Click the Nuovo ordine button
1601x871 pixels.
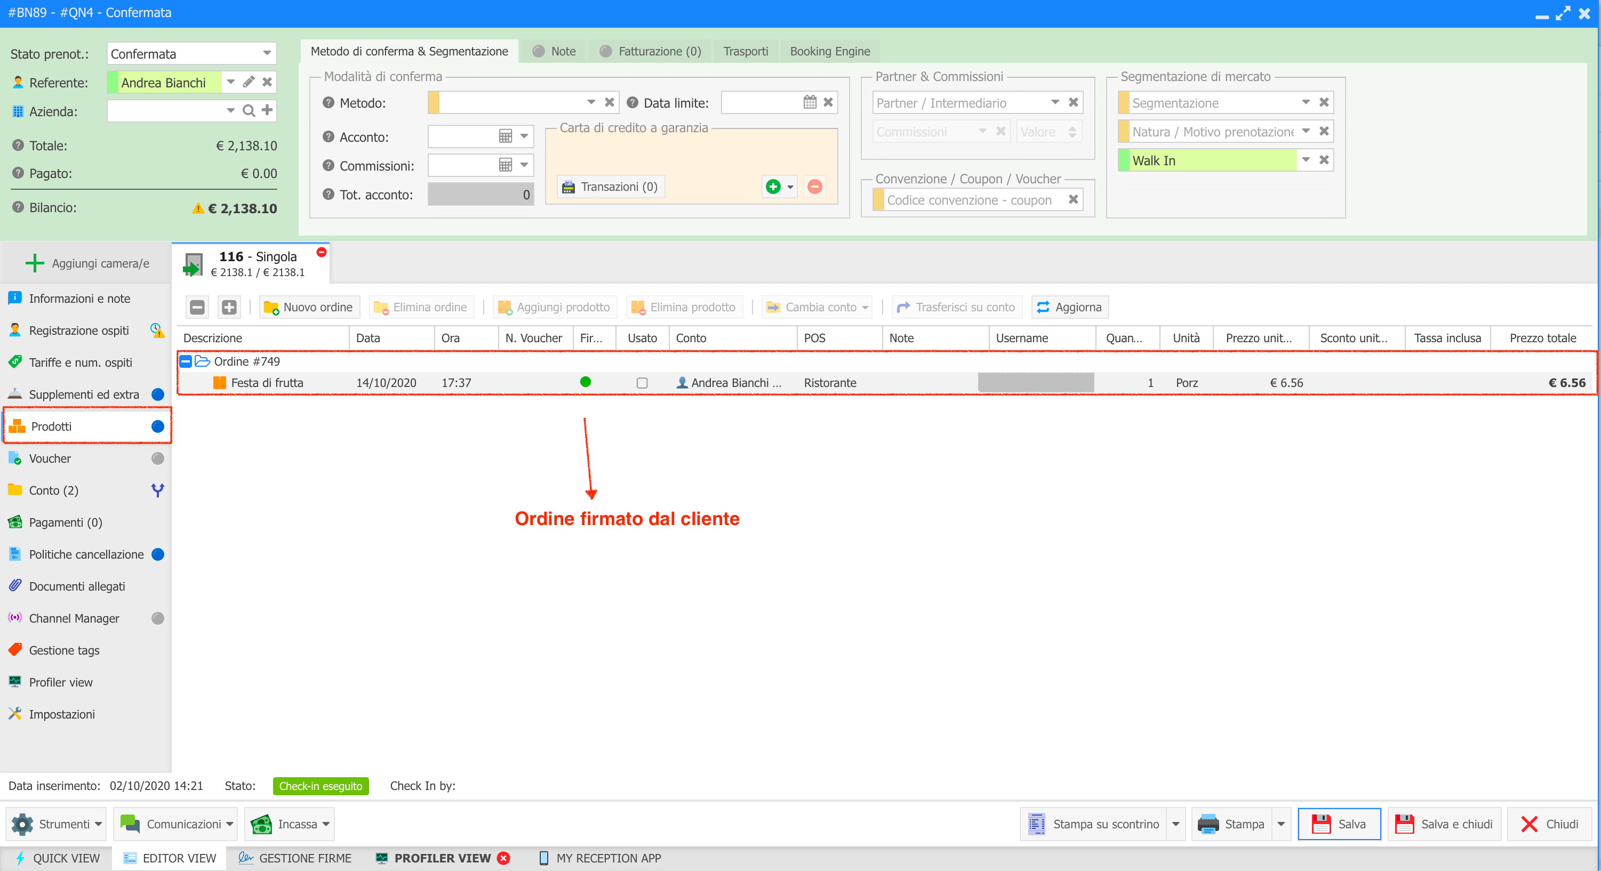click(x=309, y=307)
